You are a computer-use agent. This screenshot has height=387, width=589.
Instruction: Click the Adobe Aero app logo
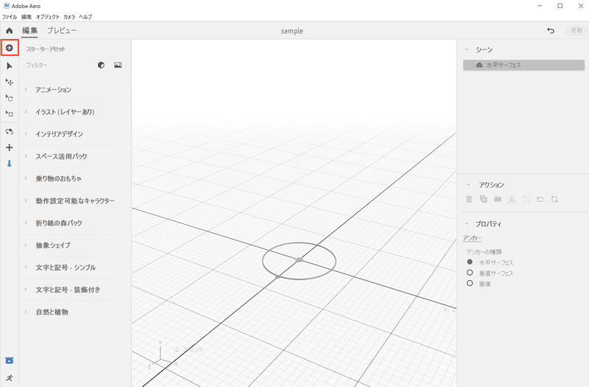[x=7, y=6]
